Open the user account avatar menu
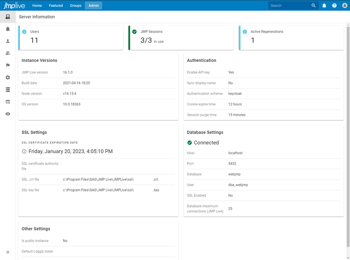The width and height of the screenshot is (350, 260). pos(345,5)
